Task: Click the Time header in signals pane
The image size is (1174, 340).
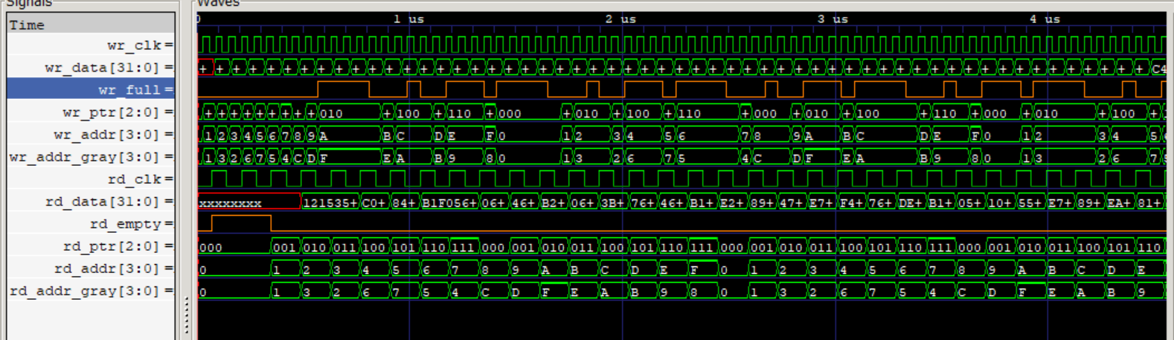Action: (x=27, y=25)
